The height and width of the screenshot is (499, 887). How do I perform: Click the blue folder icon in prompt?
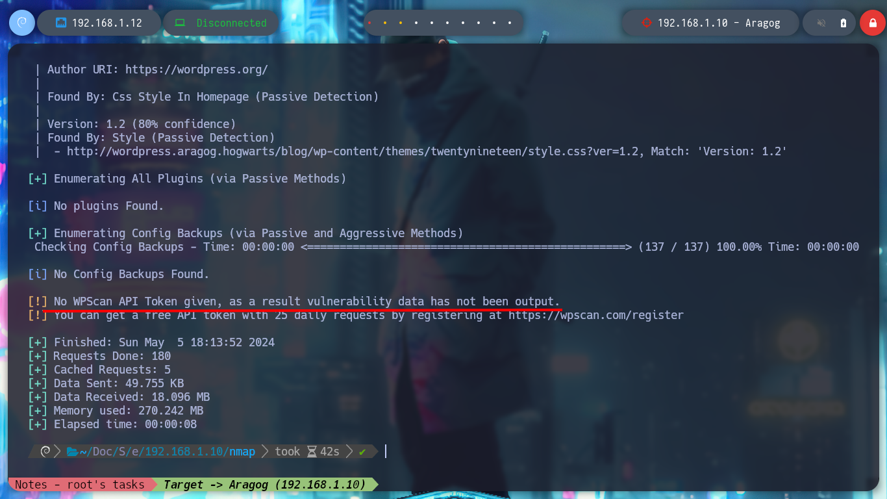pos(72,451)
